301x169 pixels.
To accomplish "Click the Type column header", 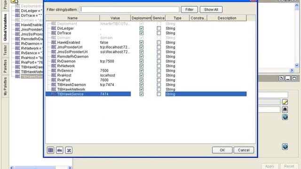I will pos(177,18).
